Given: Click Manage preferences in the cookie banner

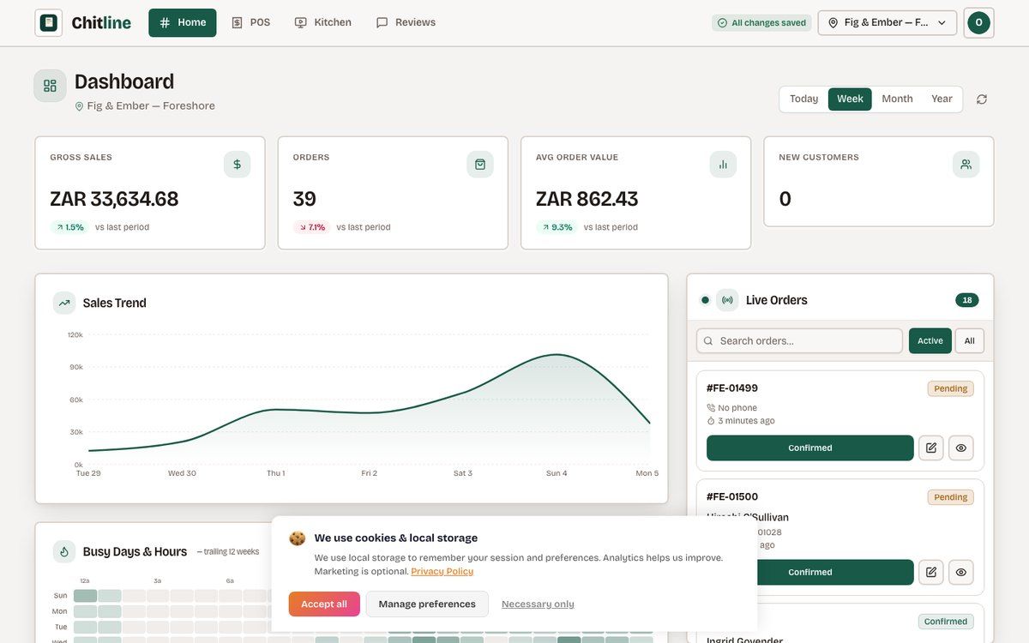Looking at the screenshot, I should [427, 604].
